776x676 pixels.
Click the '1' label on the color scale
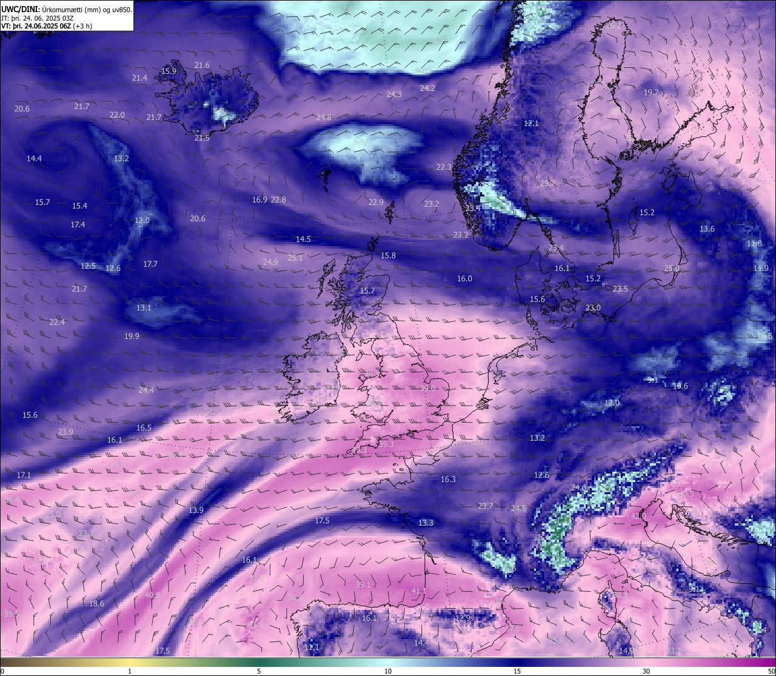pyautogui.click(x=130, y=671)
